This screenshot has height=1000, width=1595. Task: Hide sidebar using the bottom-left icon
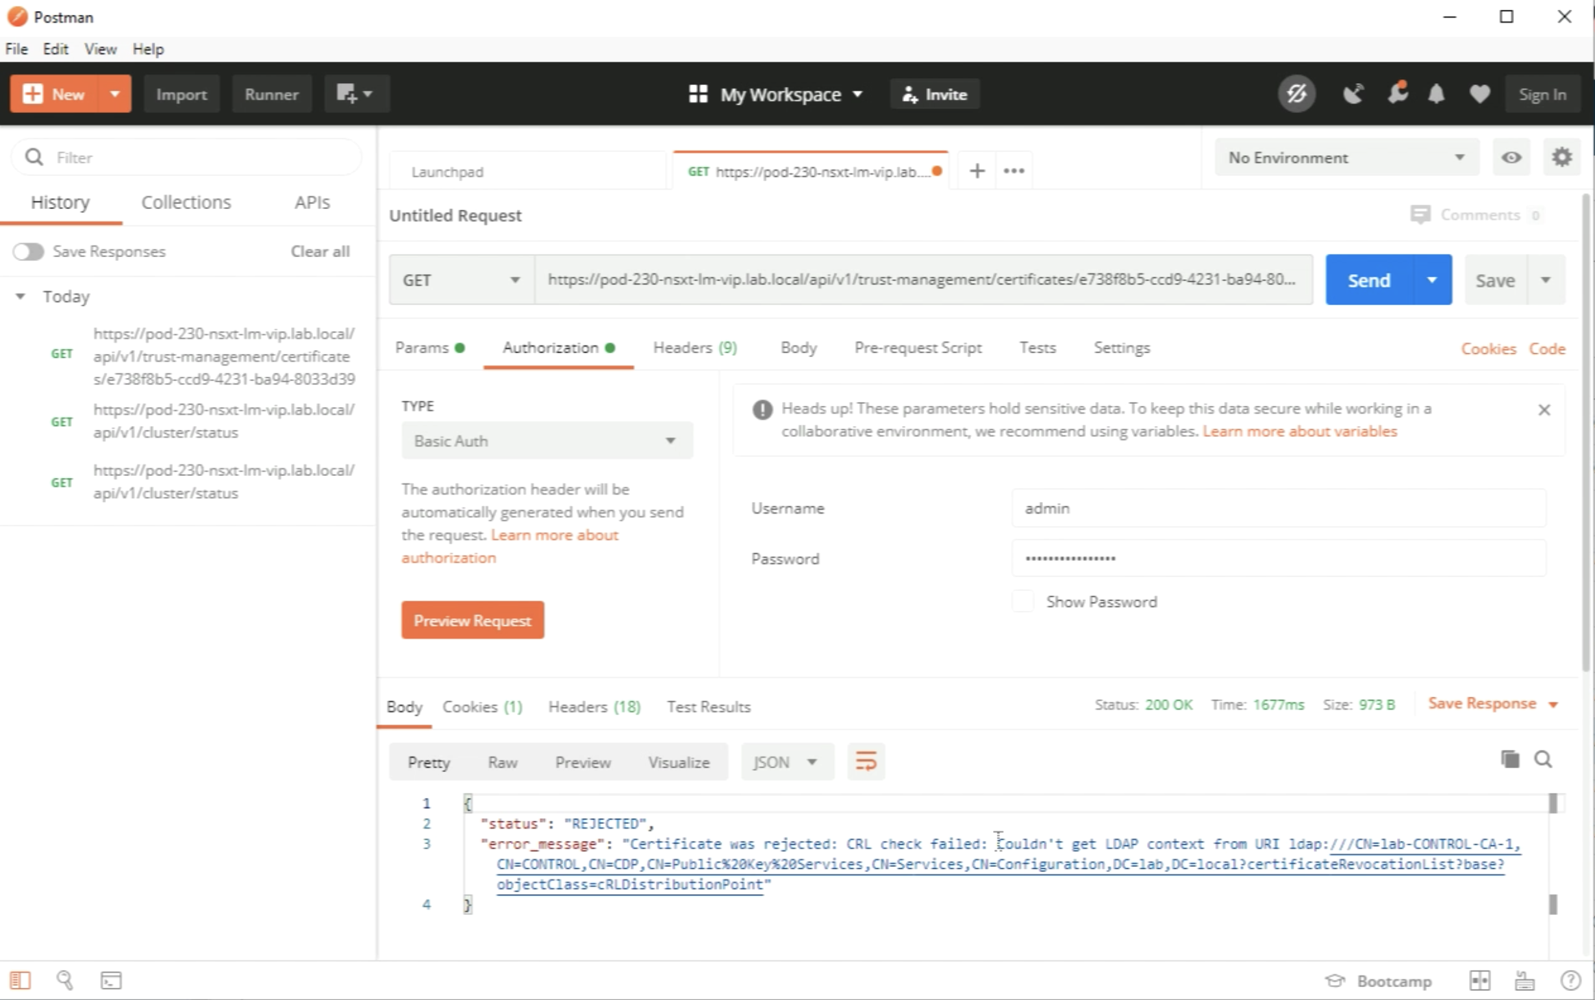click(x=20, y=980)
